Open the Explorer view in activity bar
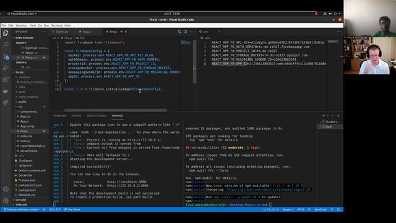The width and height of the screenshot is (396, 223). [6, 33]
